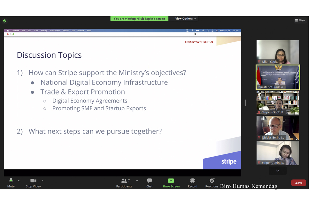Open History menu in shared menu bar
This screenshot has width=309, height=205.
click(x=44, y=31)
